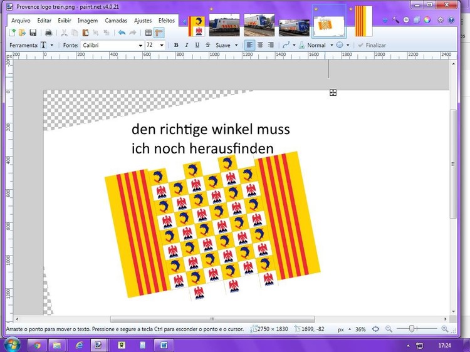Screen dimensions: 470x352
Task: Click the horizontal scrollbar thumb
Action: pyautogui.click(x=212, y=319)
